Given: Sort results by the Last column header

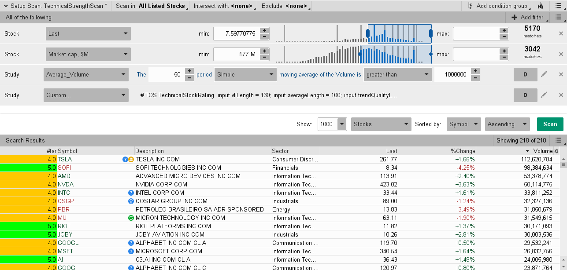Looking at the screenshot, I should coord(359,151).
